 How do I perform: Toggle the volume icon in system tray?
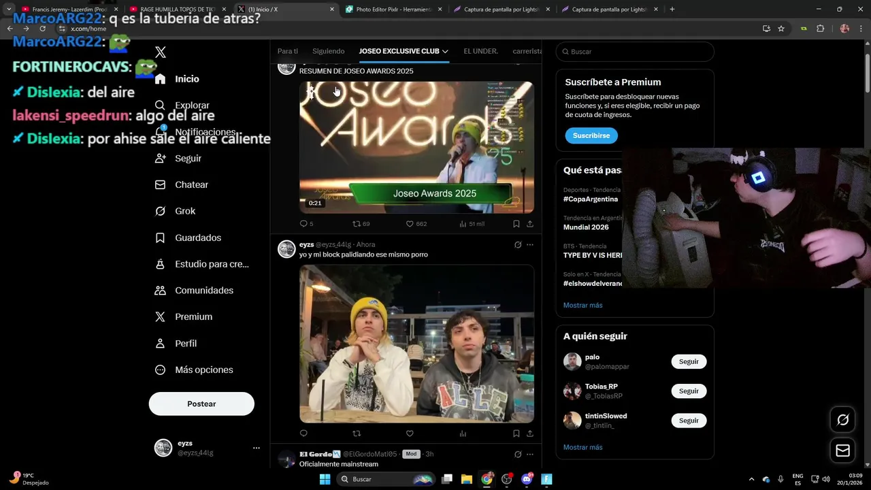[825, 479]
